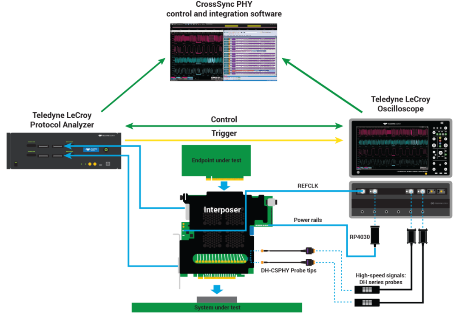Viewport: 459px width, 314px height.
Task: Click the blue down arrow below Endpoint under test
Action: click(224, 186)
